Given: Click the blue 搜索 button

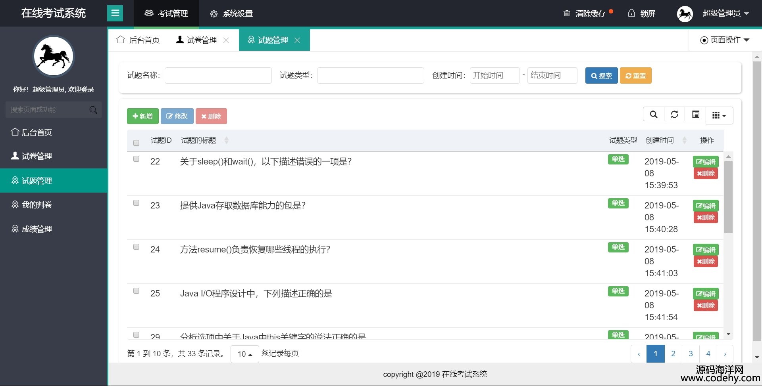Looking at the screenshot, I should (601, 76).
